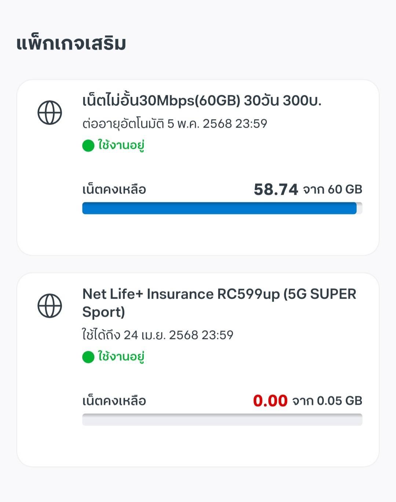The image size is (396, 502).
Task: Tap the ใช้ได้ถึง 24 เม.ย. 2568 expiry text
Action: coord(158,335)
